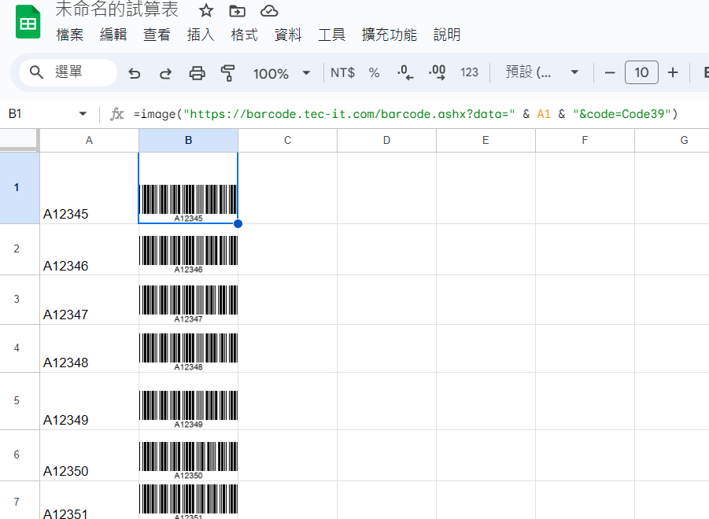Decrease font size with the minus button
This screenshot has width=709, height=519.
[x=610, y=72]
